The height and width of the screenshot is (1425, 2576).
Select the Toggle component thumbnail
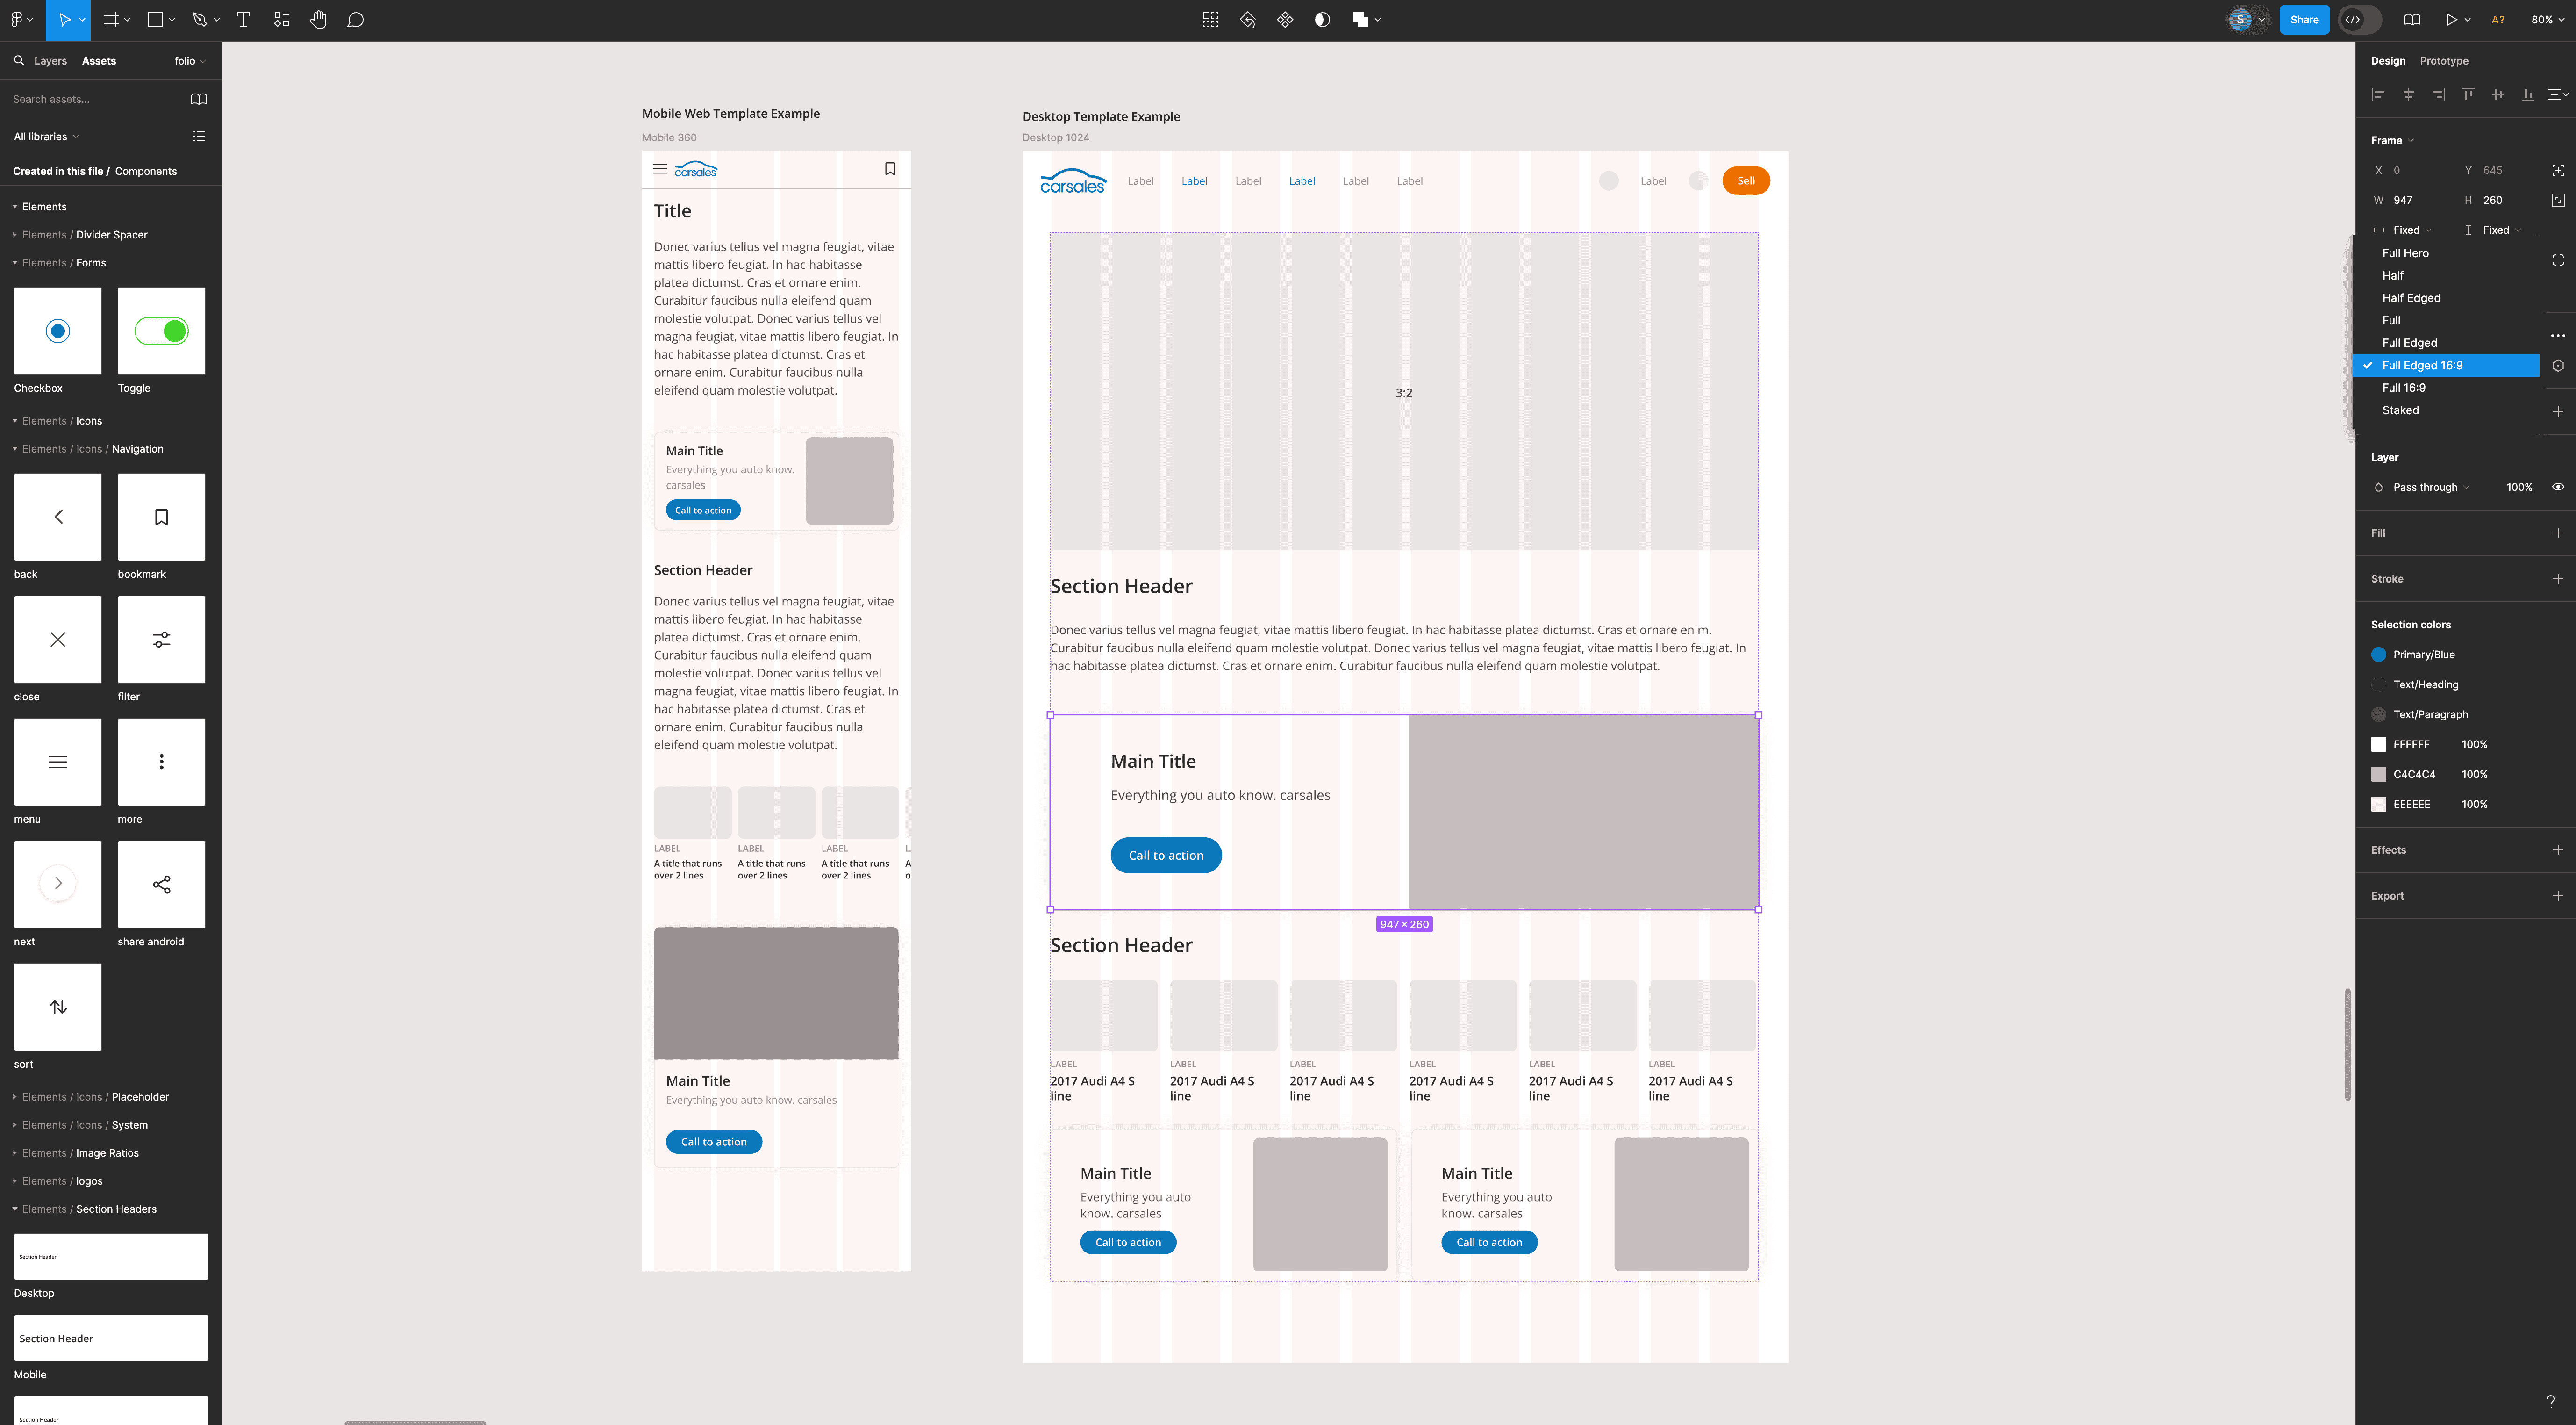point(161,331)
